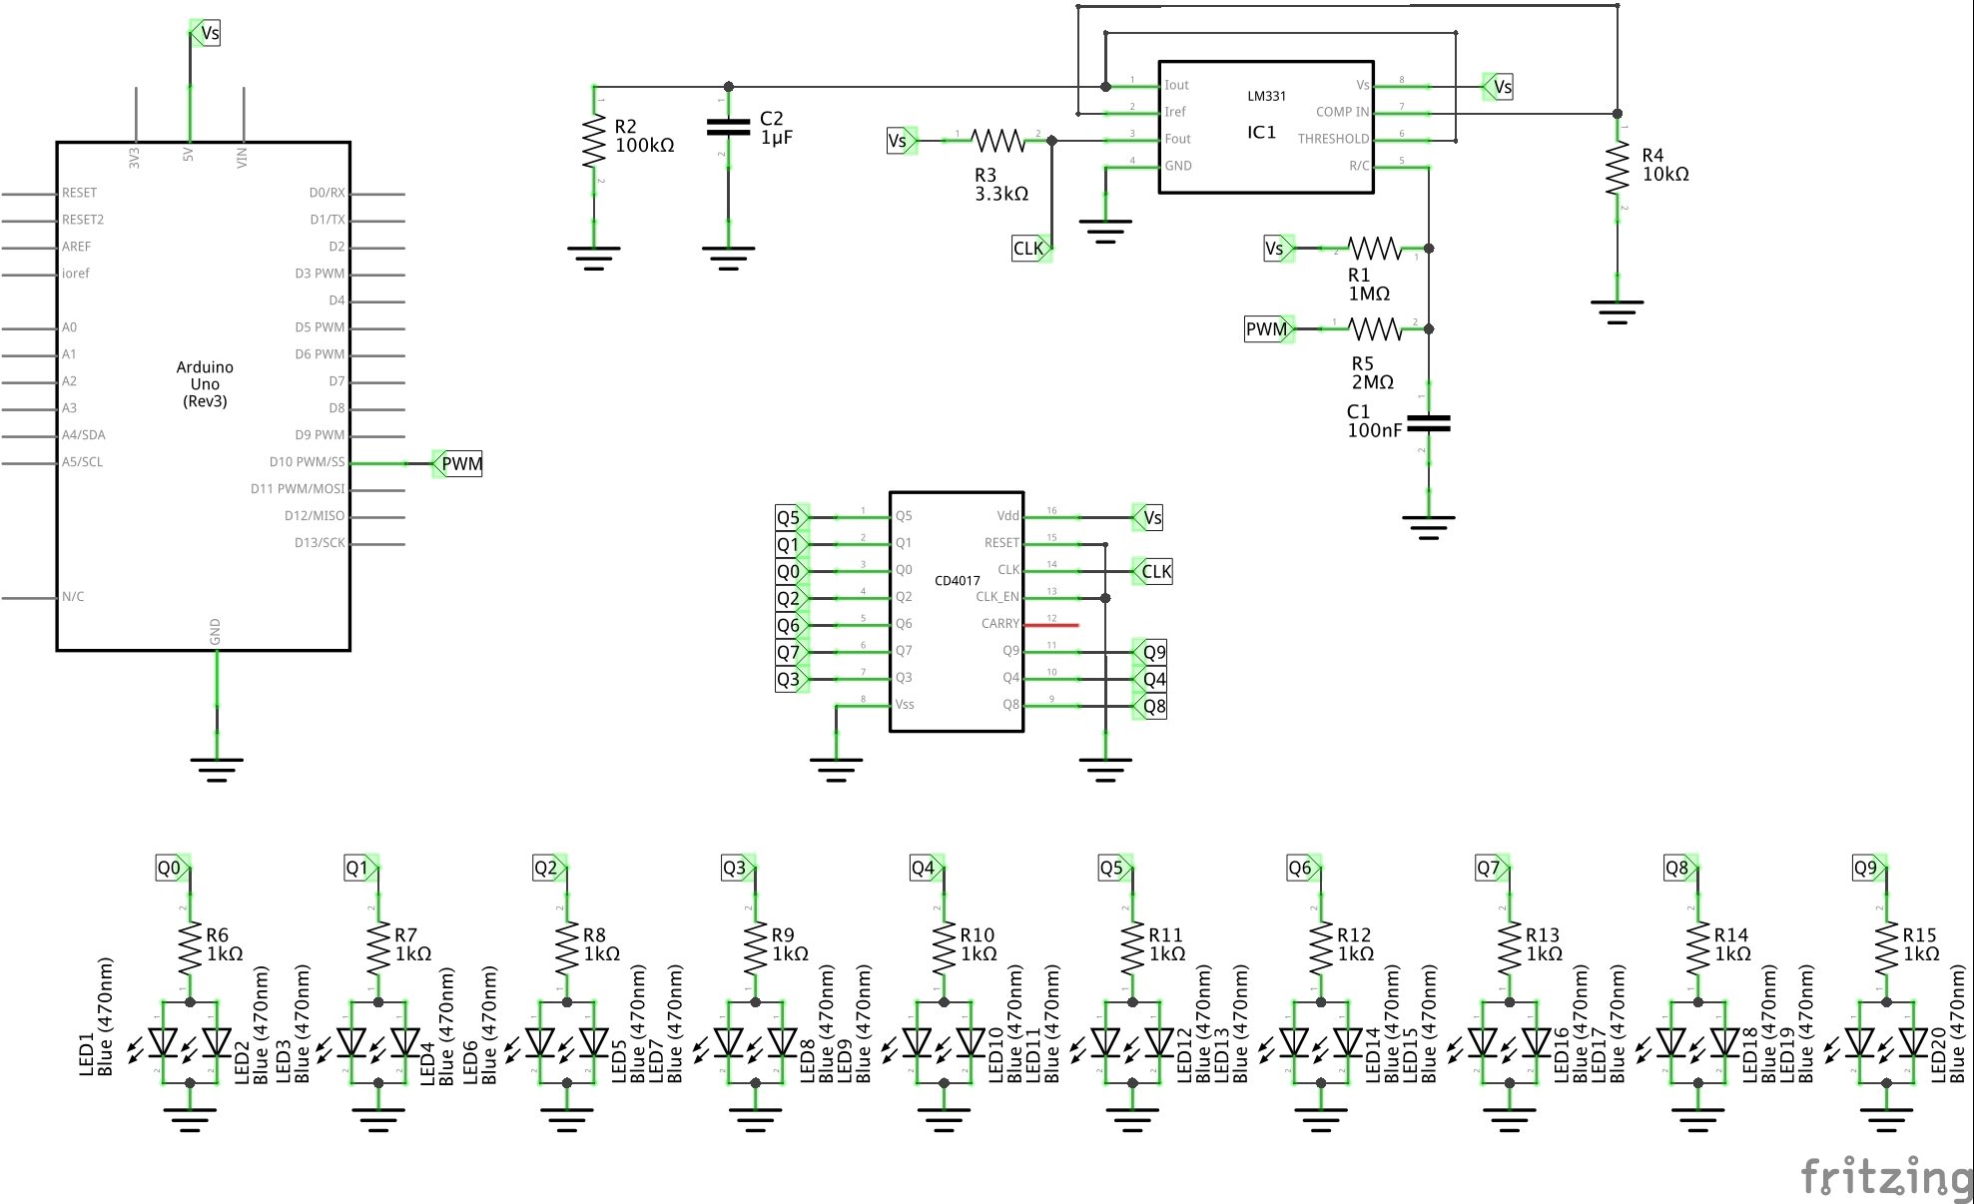Click the LM331 COMP IN pin label

[1342, 112]
